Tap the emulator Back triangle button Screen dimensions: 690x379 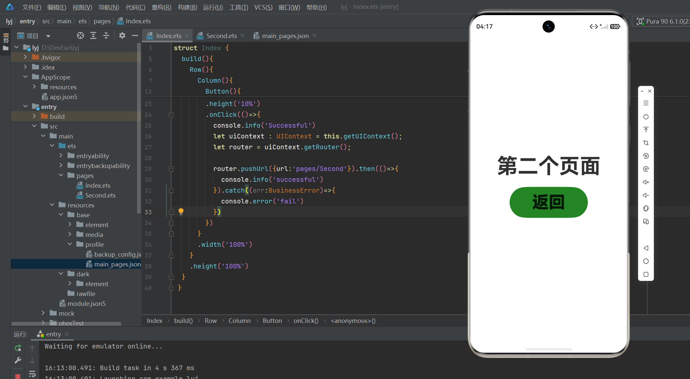pyautogui.click(x=646, y=248)
